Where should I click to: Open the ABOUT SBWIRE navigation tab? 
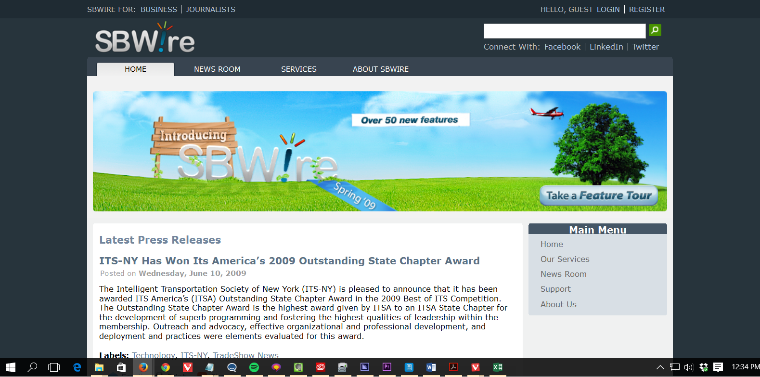point(381,69)
